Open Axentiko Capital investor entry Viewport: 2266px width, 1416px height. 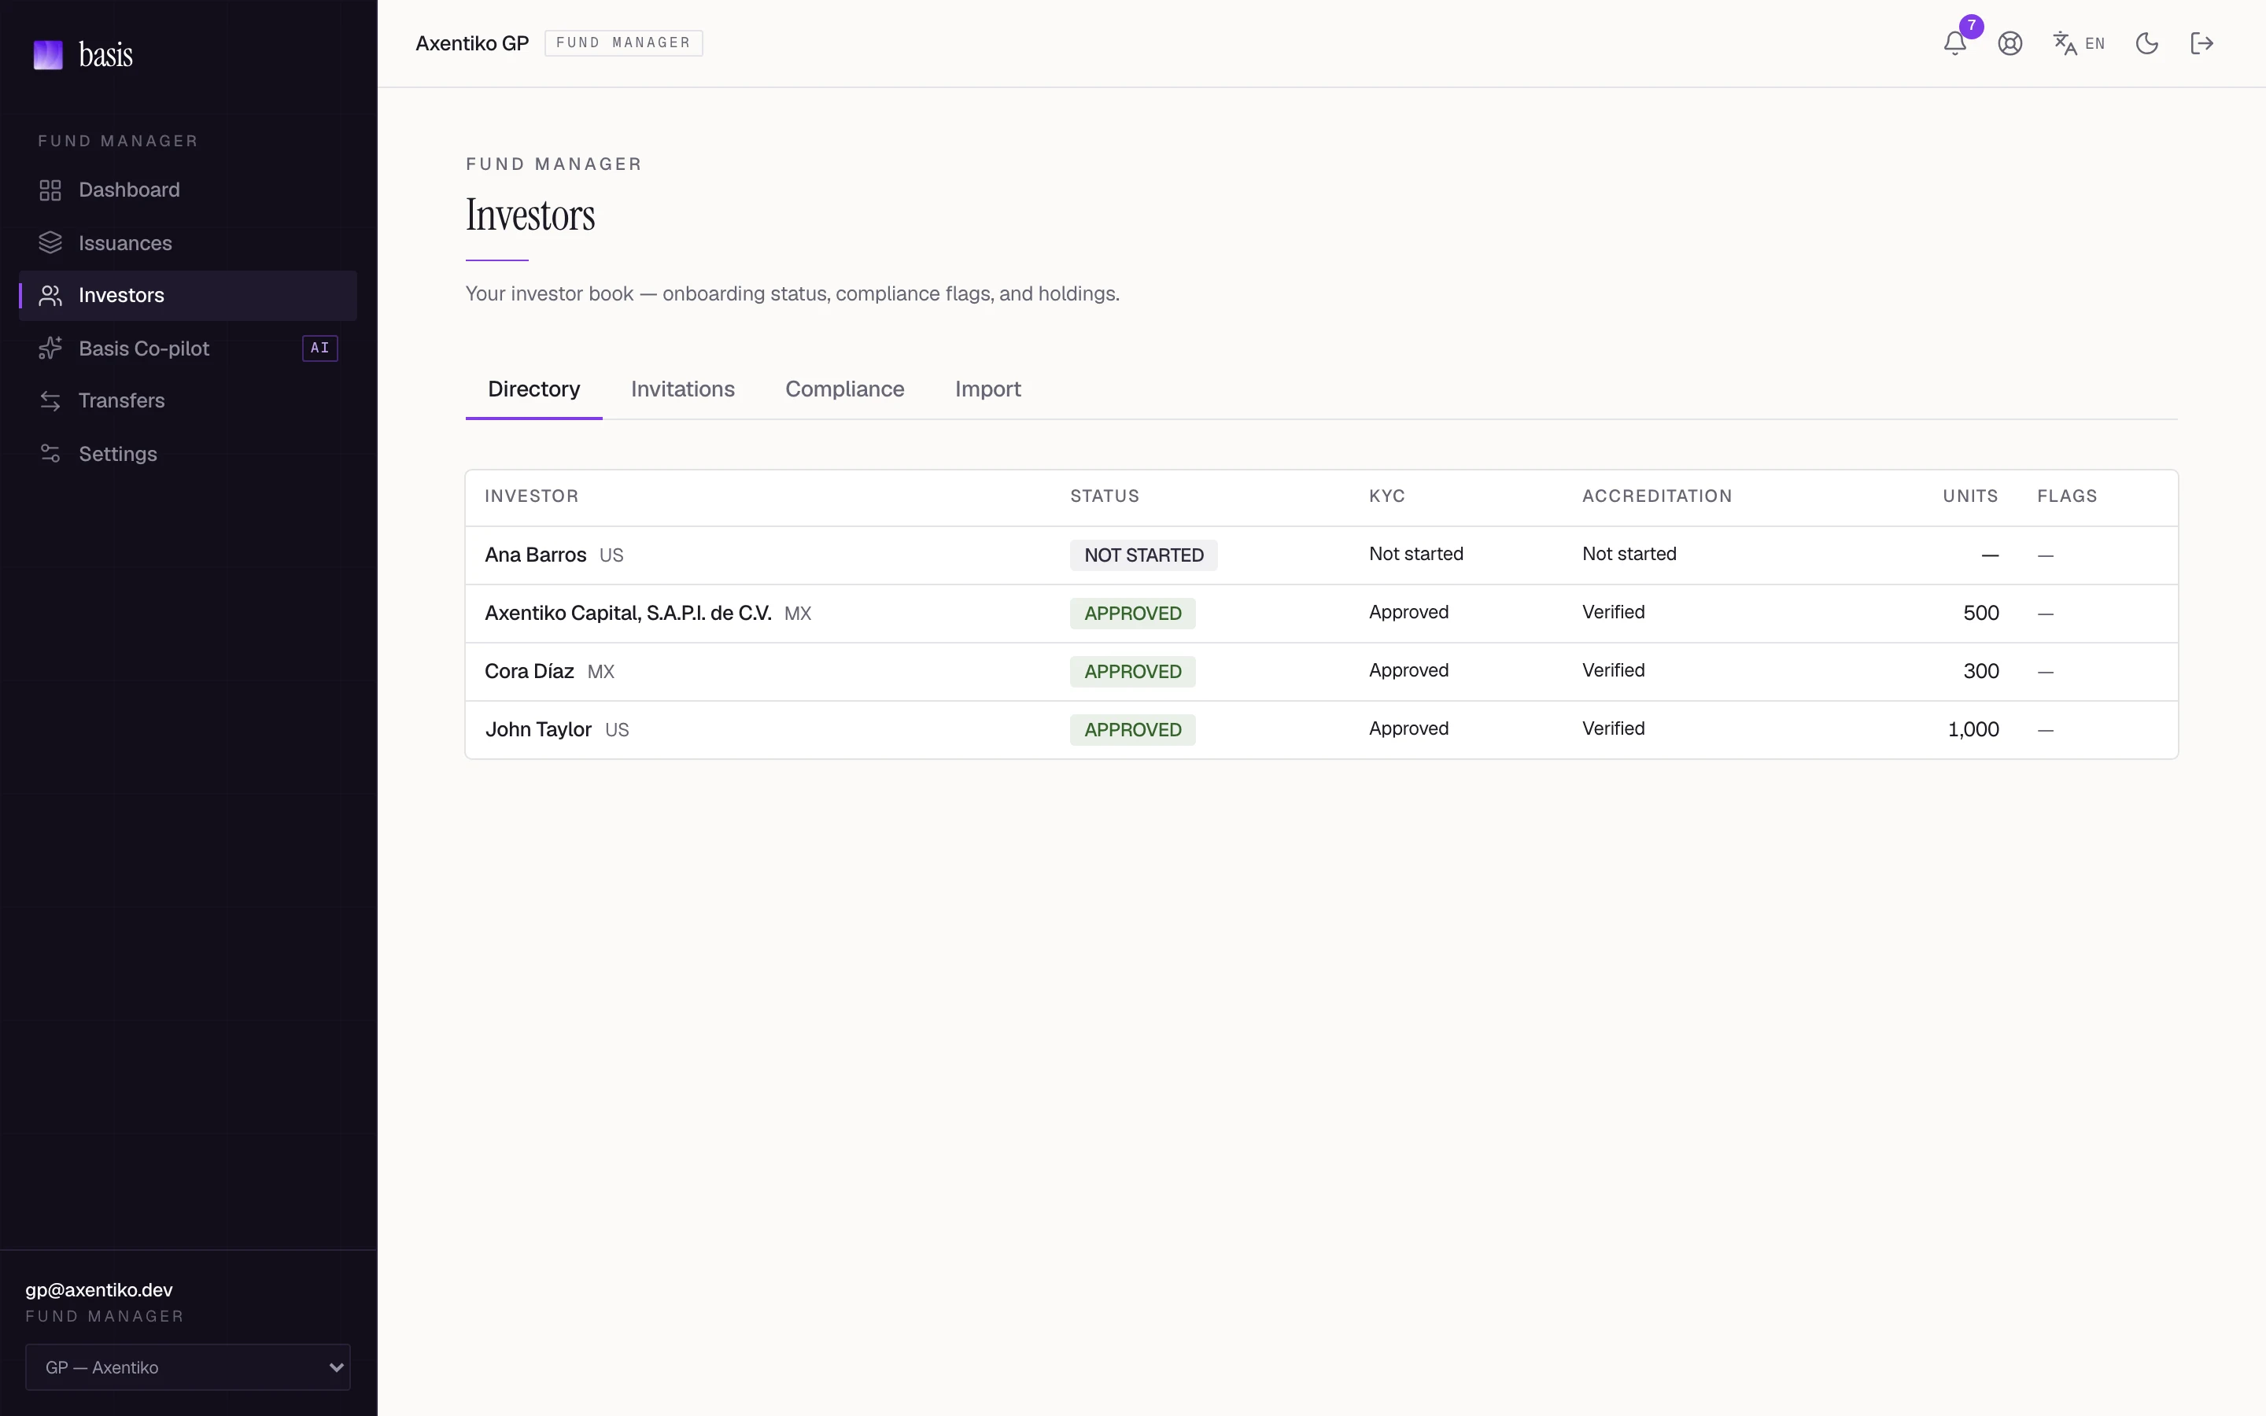(1321, 614)
